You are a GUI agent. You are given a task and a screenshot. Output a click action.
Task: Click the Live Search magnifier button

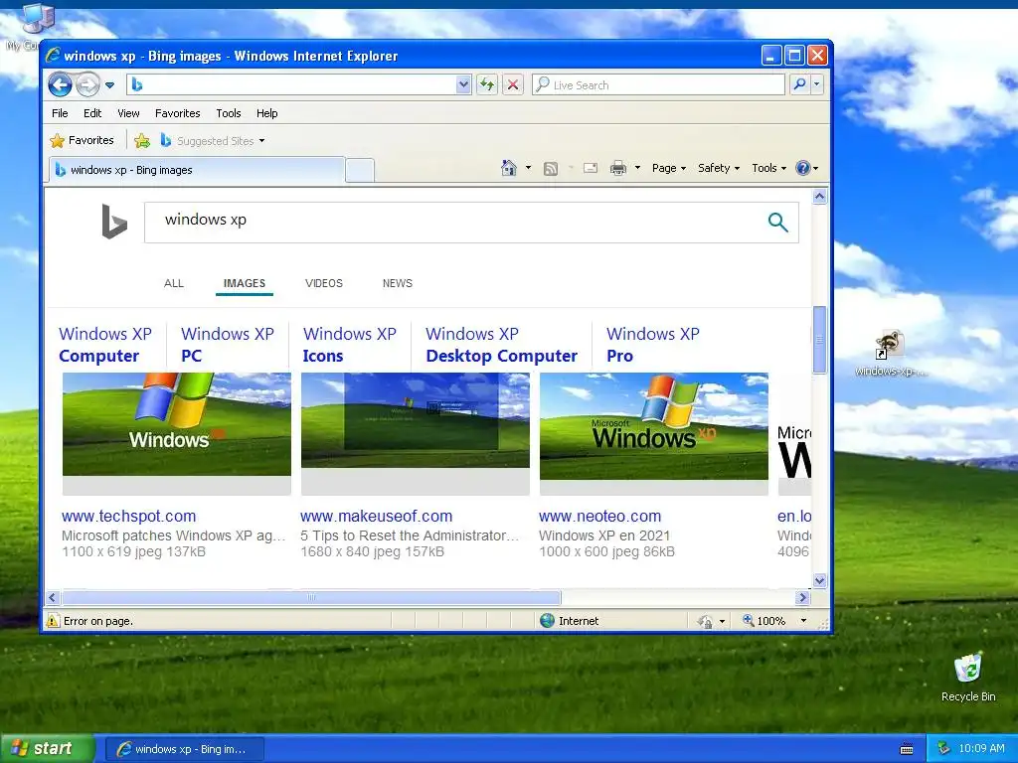[800, 84]
